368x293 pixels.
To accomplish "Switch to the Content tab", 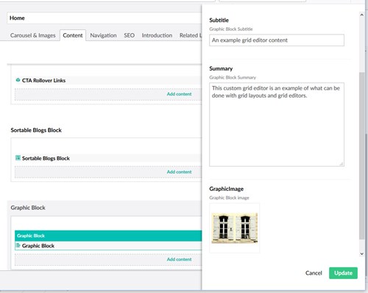I will click(x=73, y=35).
